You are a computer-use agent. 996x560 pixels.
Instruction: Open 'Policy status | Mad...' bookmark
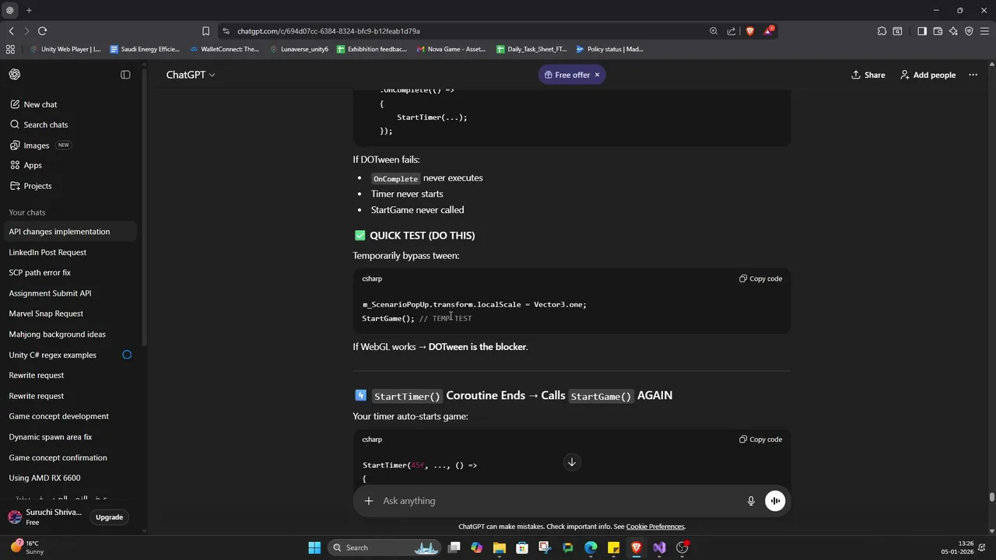[x=609, y=49]
